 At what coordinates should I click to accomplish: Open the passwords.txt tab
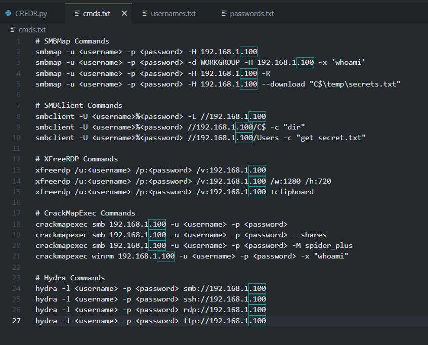(251, 13)
